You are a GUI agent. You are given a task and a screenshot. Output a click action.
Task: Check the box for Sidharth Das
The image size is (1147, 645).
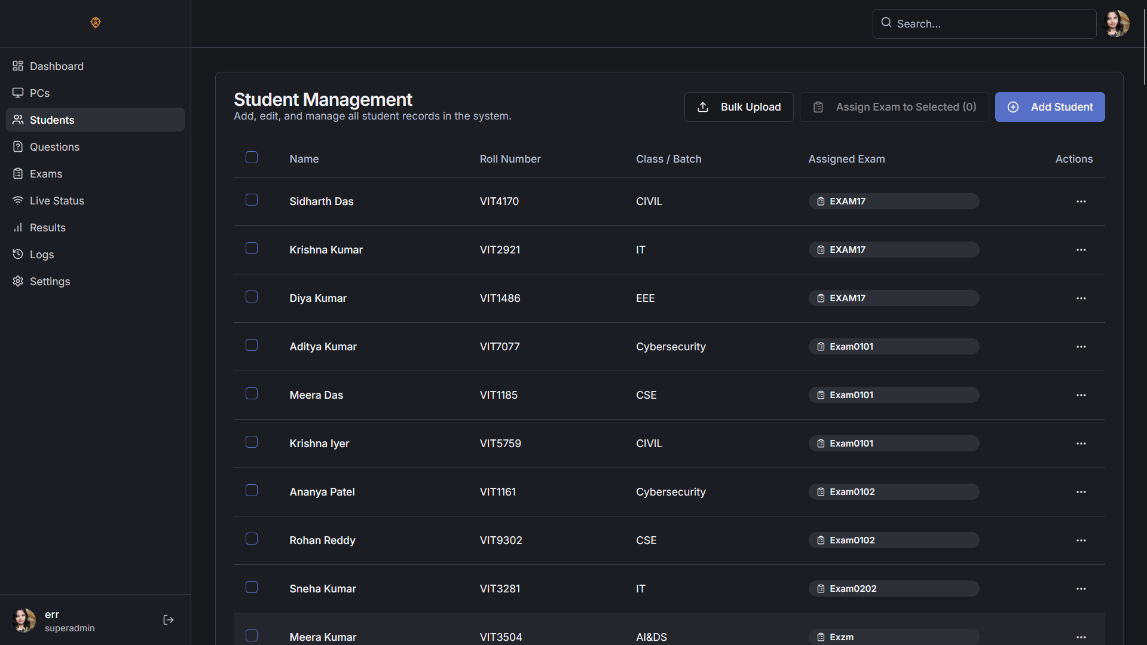click(252, 200)
